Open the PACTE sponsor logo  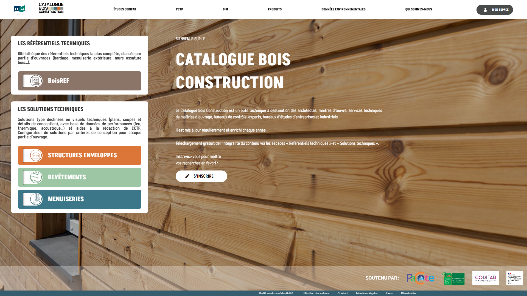(420, 278)
